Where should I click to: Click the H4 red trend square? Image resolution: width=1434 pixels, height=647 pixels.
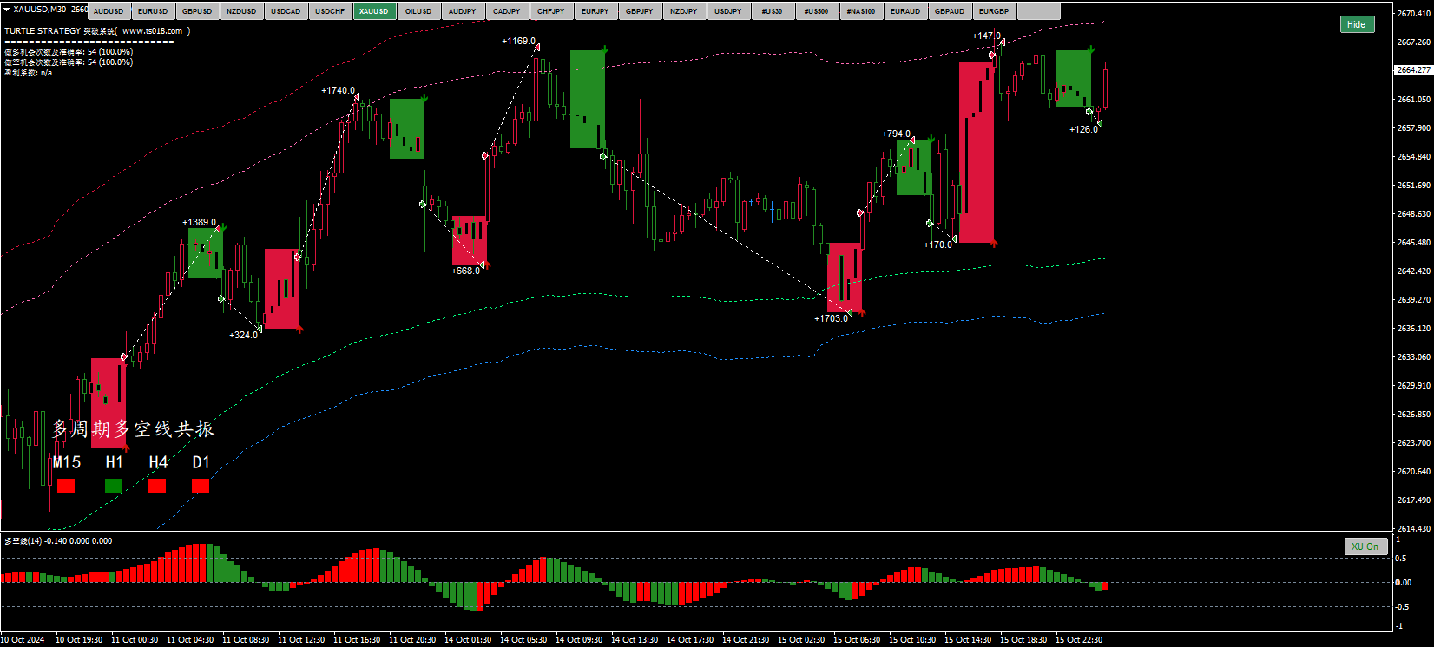coord(157,486)
